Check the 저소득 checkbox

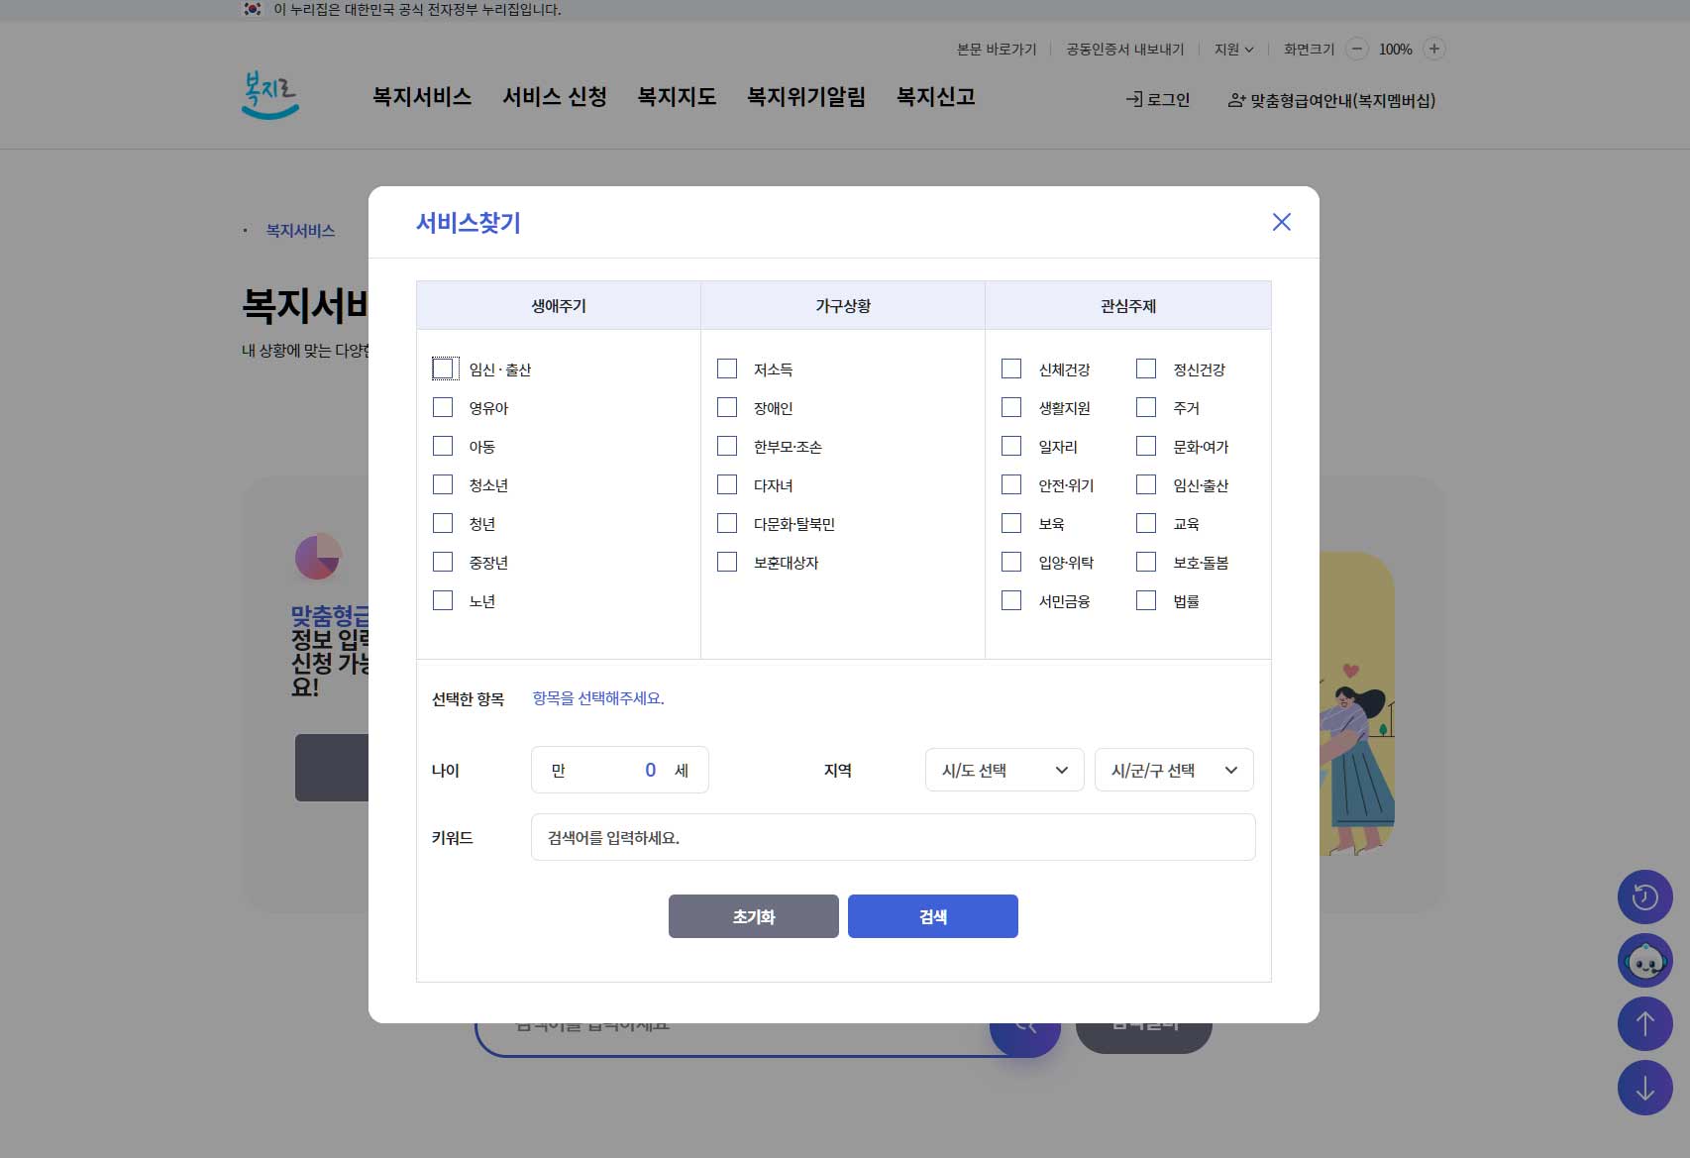pyautogui.click(x=727, y=368)
